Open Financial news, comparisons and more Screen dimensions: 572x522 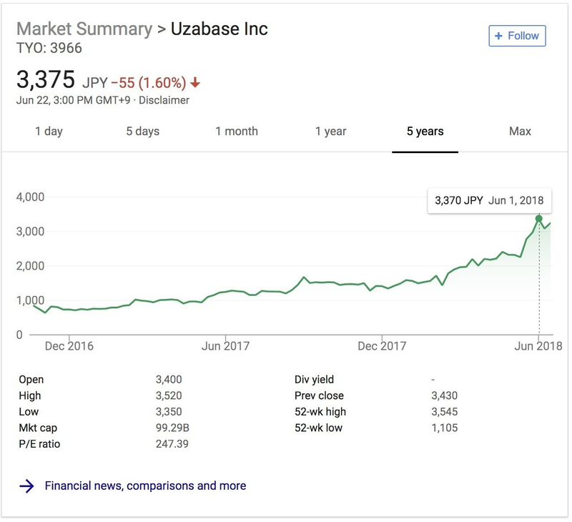coord(145,486)
